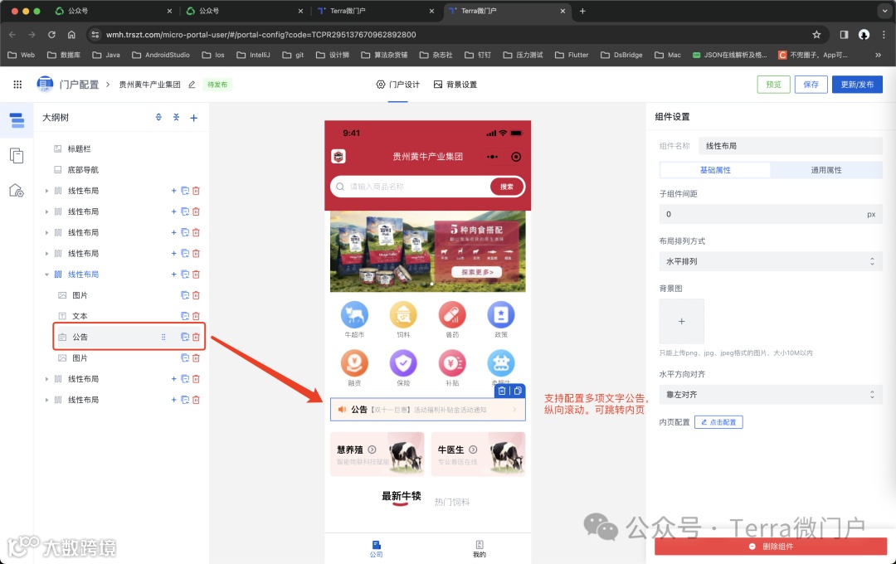Click the 预览 button
Viewport: 896px width, 564px height.
[x=774, y=85]
